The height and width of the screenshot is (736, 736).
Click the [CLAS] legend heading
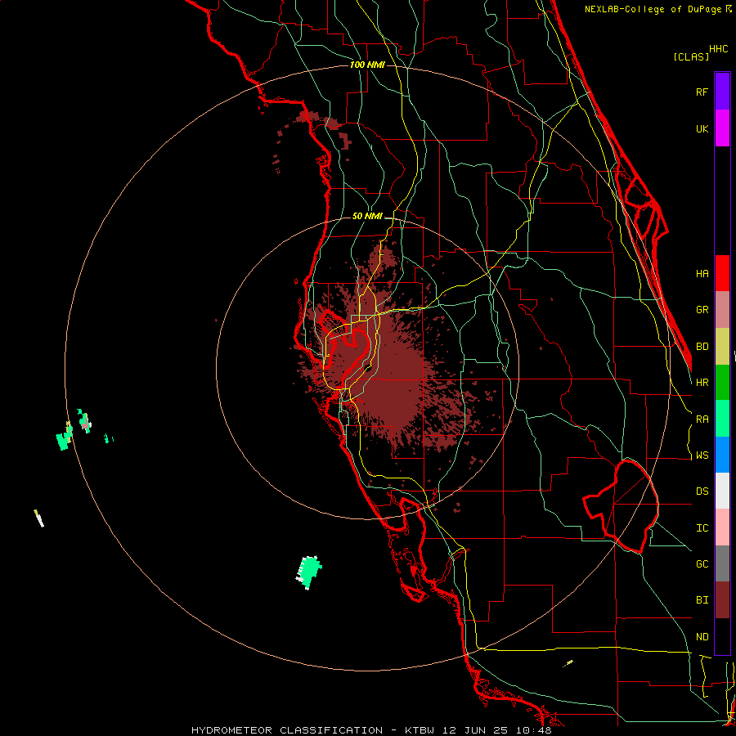pos(691,56)
